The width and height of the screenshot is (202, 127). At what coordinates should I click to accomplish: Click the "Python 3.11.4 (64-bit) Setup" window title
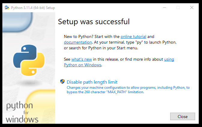[x=33, y=7]
